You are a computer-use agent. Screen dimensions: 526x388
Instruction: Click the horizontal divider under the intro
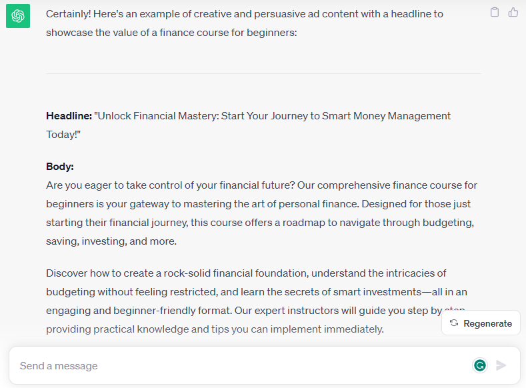pos(263,73)
